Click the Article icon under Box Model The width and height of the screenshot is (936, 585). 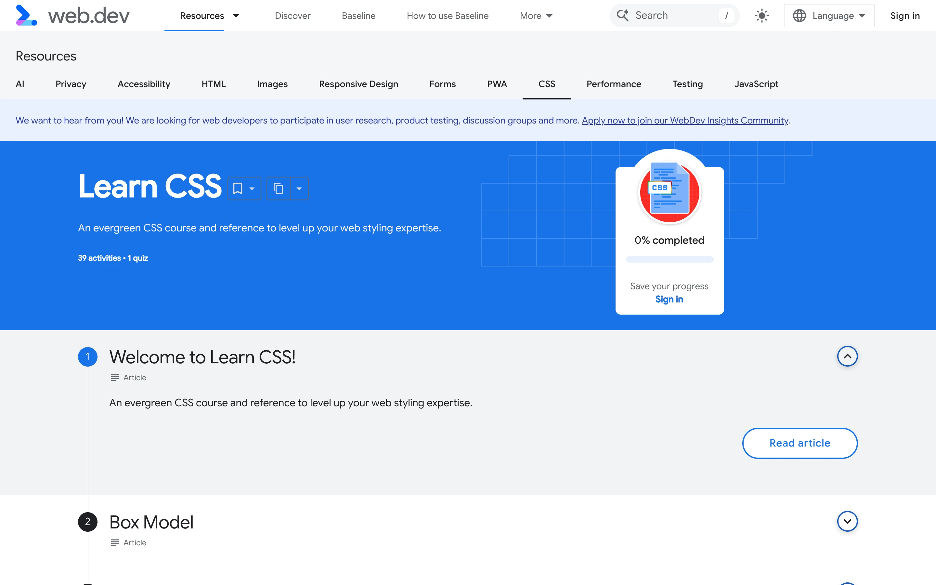coord(114,543)
